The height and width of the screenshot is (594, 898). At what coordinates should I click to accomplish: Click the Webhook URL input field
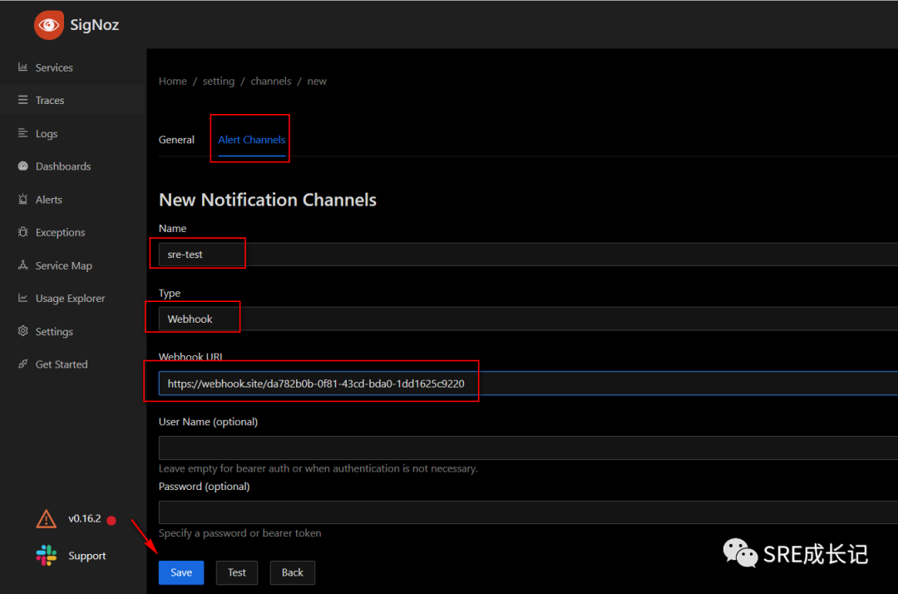tap(528, 384)
